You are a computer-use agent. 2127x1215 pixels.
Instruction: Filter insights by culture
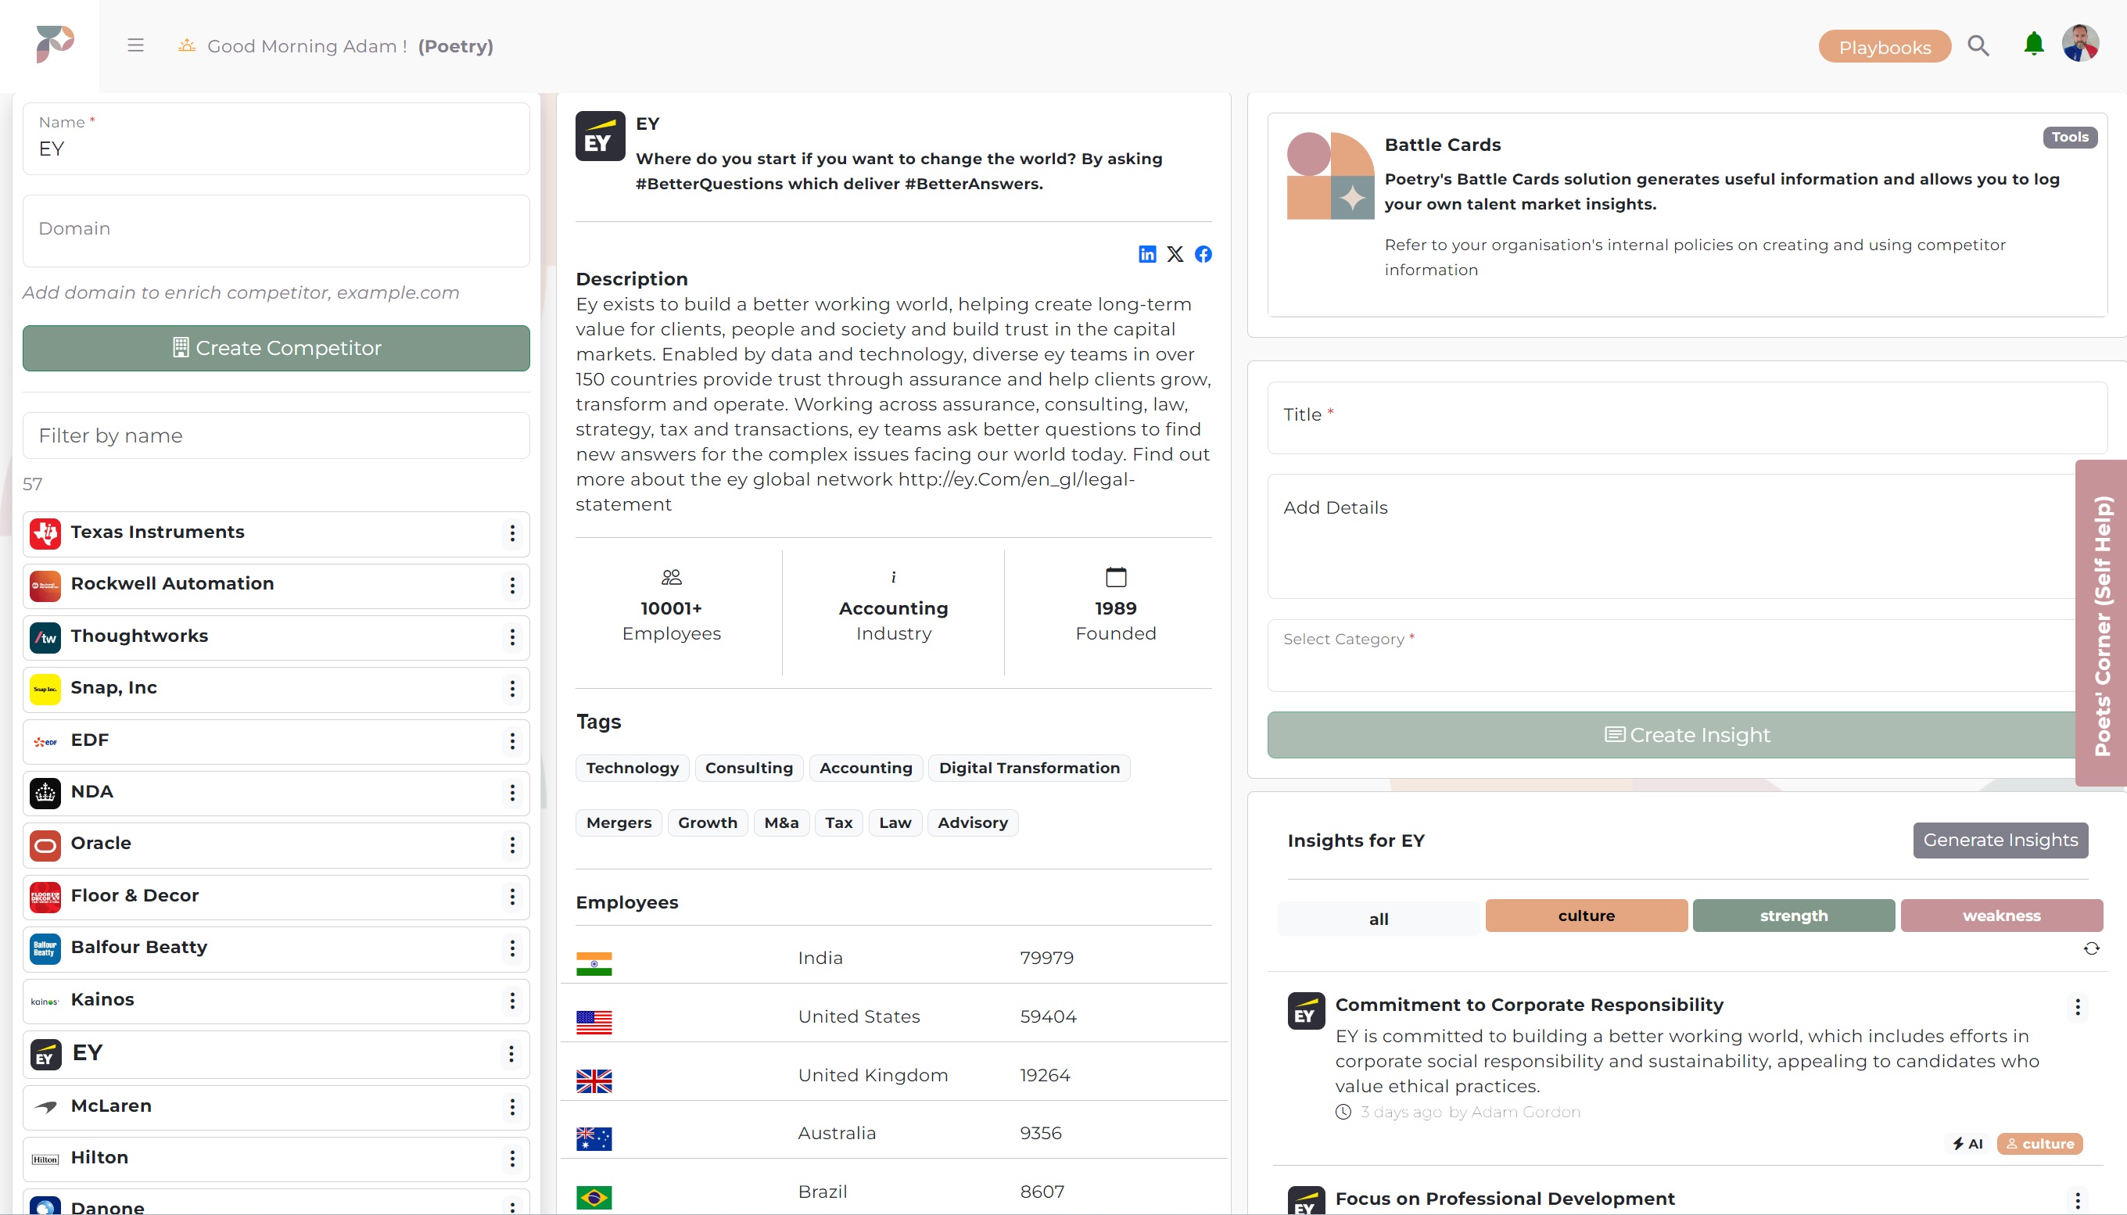(1587, 916)
